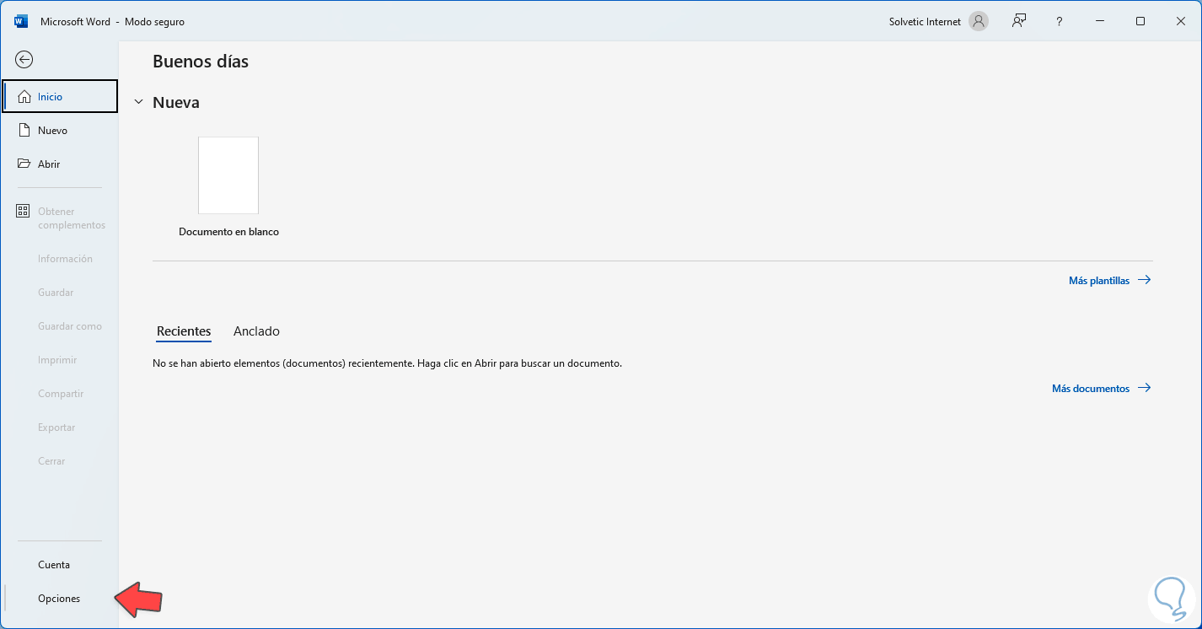Click the Abrir folder icon
Image resolution: width=1202 pixels, height=629 pixels.
coord(23,164)
